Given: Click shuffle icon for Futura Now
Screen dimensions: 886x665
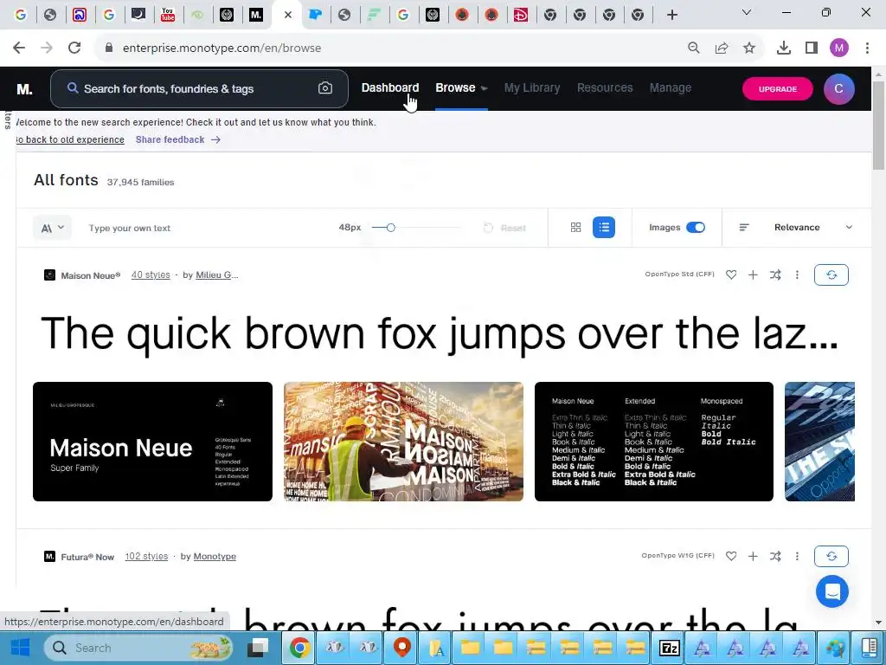Looking at the screenshot, I should point(775,557).
